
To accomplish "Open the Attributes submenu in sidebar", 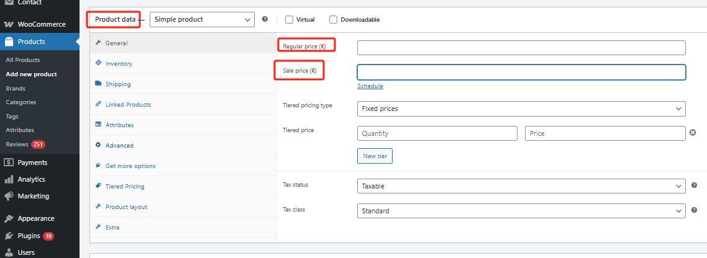I will click(20, 130).
